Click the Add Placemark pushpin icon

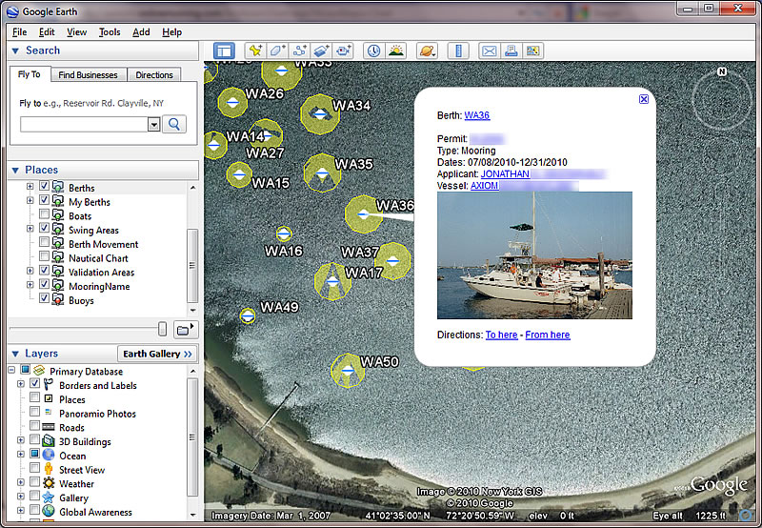[x=254, y=51]
